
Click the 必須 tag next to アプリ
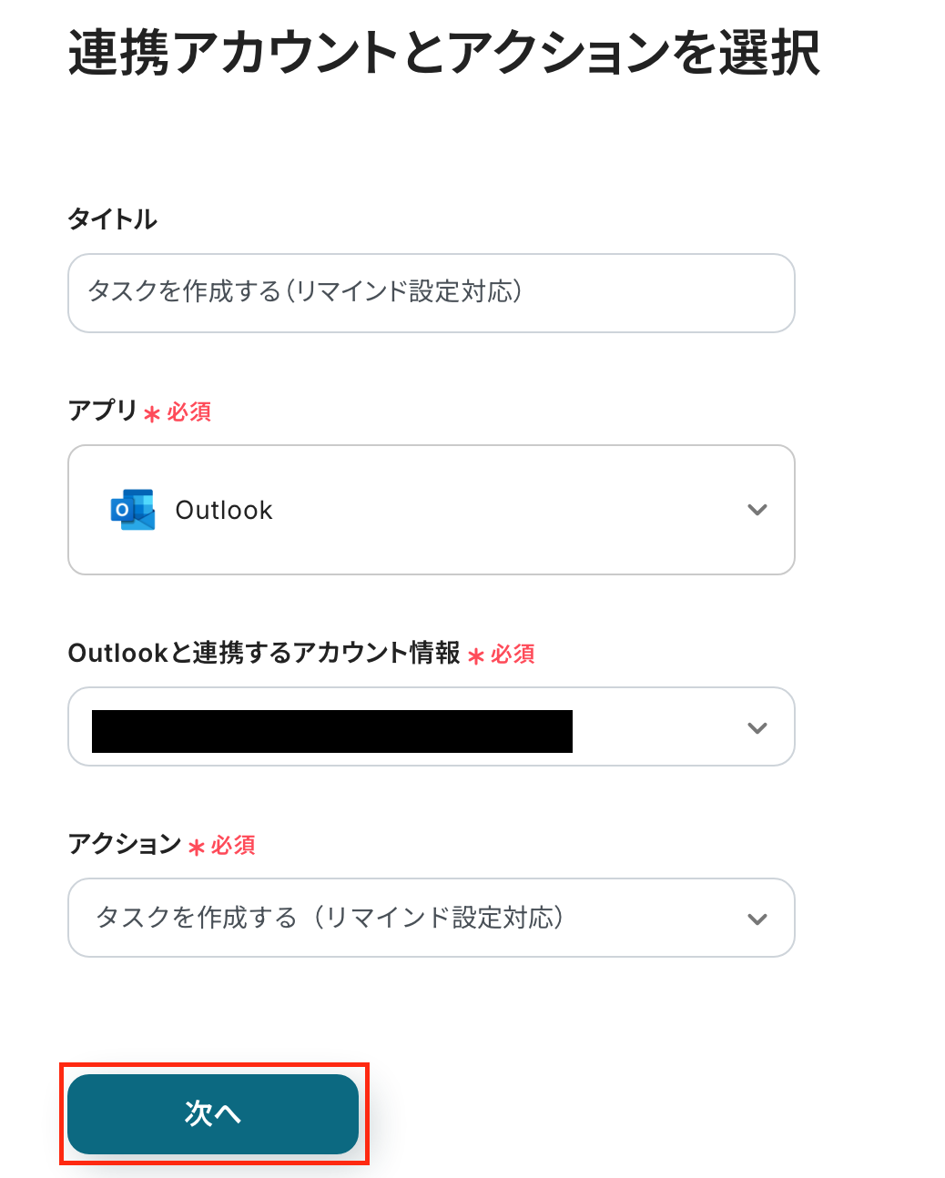tap(189, 412)
